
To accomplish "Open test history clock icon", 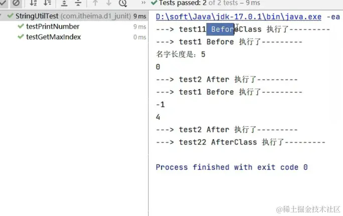I will [x=123, y=3].
